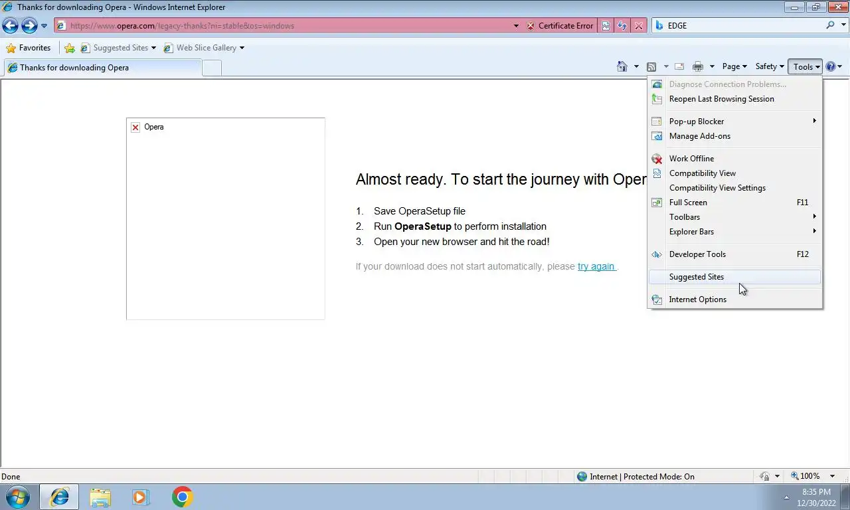Select the Thanks for downloading Opera tab

[102, 68]
